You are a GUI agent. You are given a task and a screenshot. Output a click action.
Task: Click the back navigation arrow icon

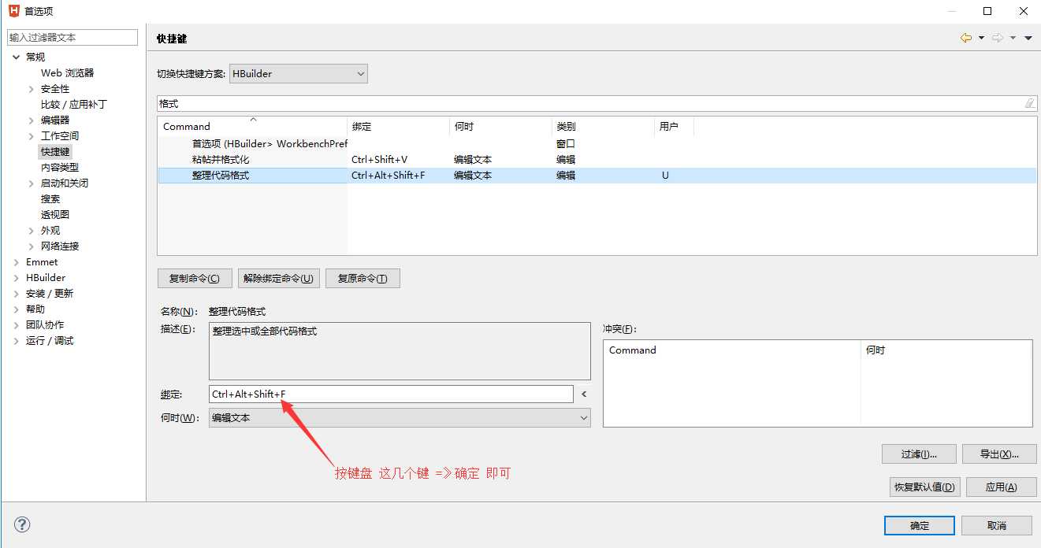tap(965, 38)
